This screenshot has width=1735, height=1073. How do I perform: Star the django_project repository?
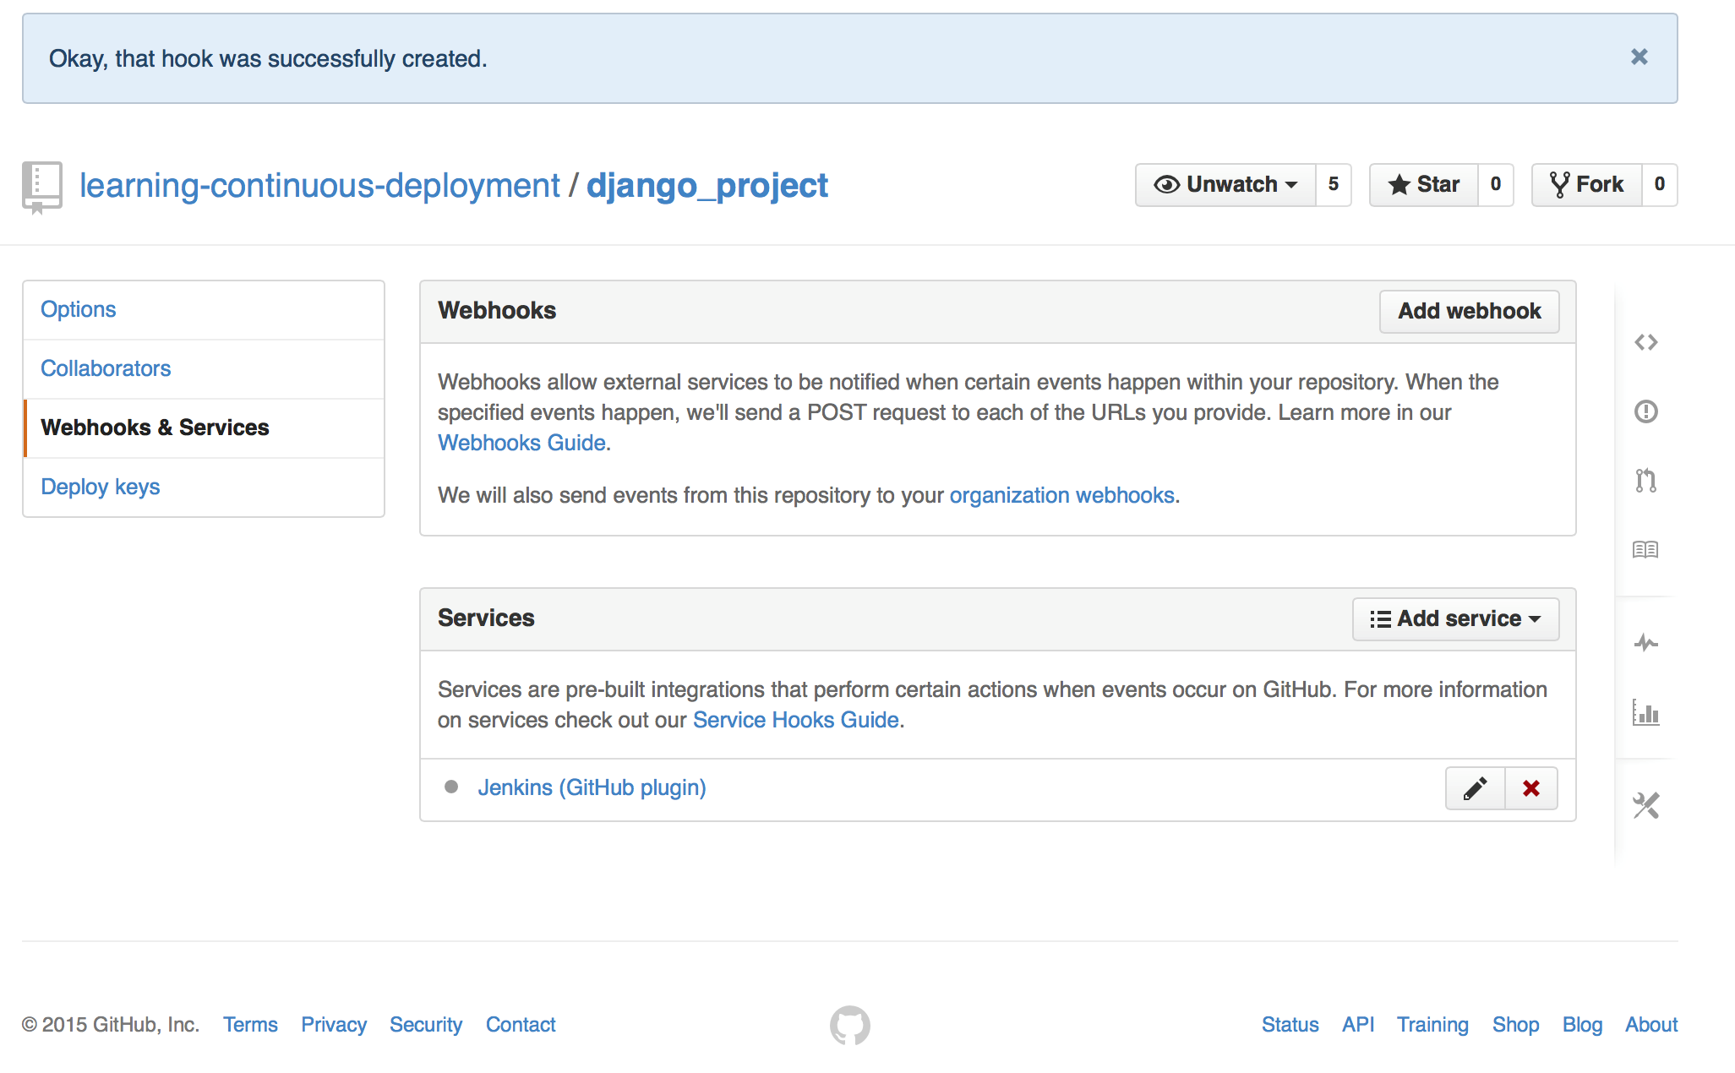(x=1424, y=185)
